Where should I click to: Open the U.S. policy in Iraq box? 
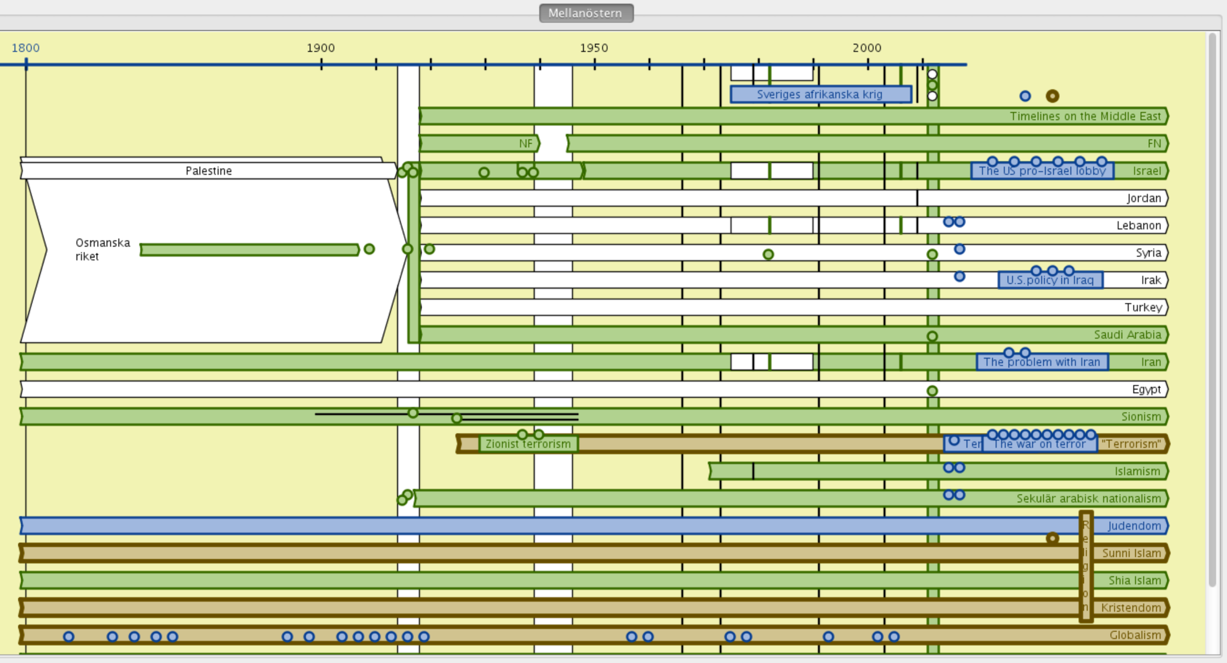click(1050, 281)
